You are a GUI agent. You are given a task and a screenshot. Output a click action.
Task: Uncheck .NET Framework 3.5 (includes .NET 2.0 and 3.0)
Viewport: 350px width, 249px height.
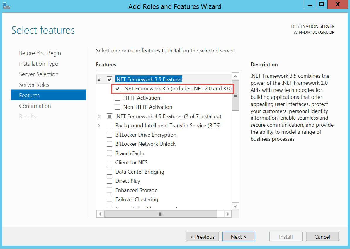coord(118,89)
